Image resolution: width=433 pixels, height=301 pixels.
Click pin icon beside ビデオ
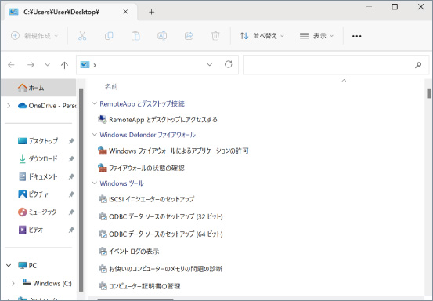tap(71, 230)
